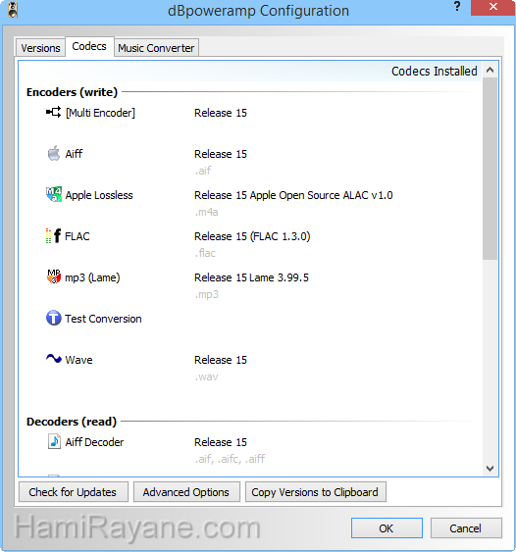Click the Wave sine icon

[x=54, y=359]
